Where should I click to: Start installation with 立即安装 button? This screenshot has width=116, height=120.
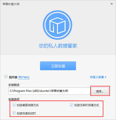pos(58,66)
